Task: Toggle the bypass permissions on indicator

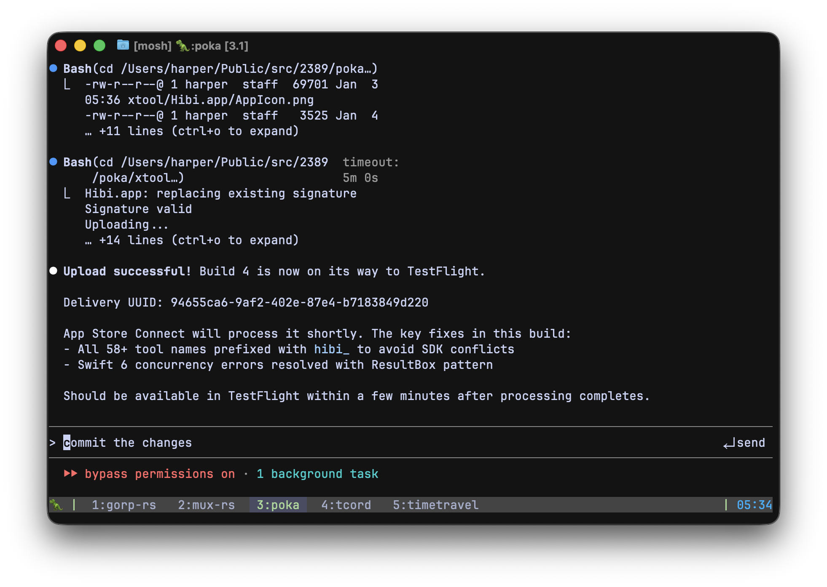Action: click(x=159, y=474)
